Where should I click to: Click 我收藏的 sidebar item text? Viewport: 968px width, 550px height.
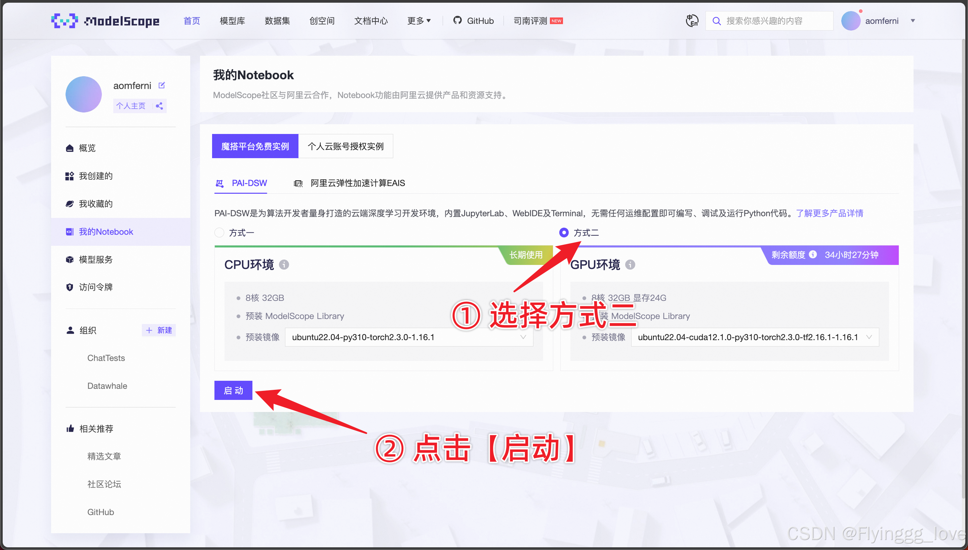[96, 204]
